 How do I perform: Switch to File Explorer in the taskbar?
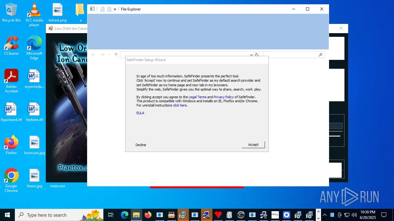click(x=136, y=215)
